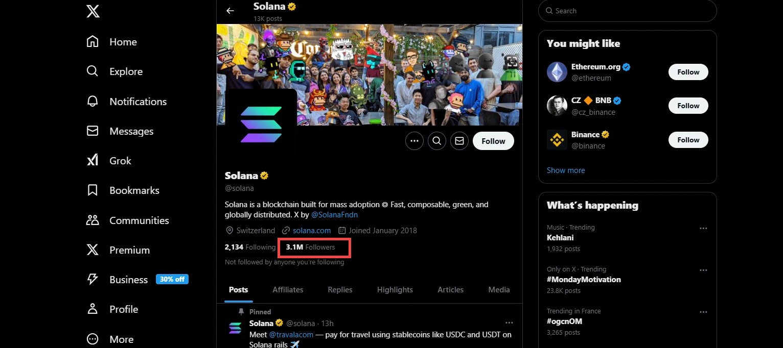
Task: Follow Ethereum.org from suggestions
Action: [x=688, y=72]
